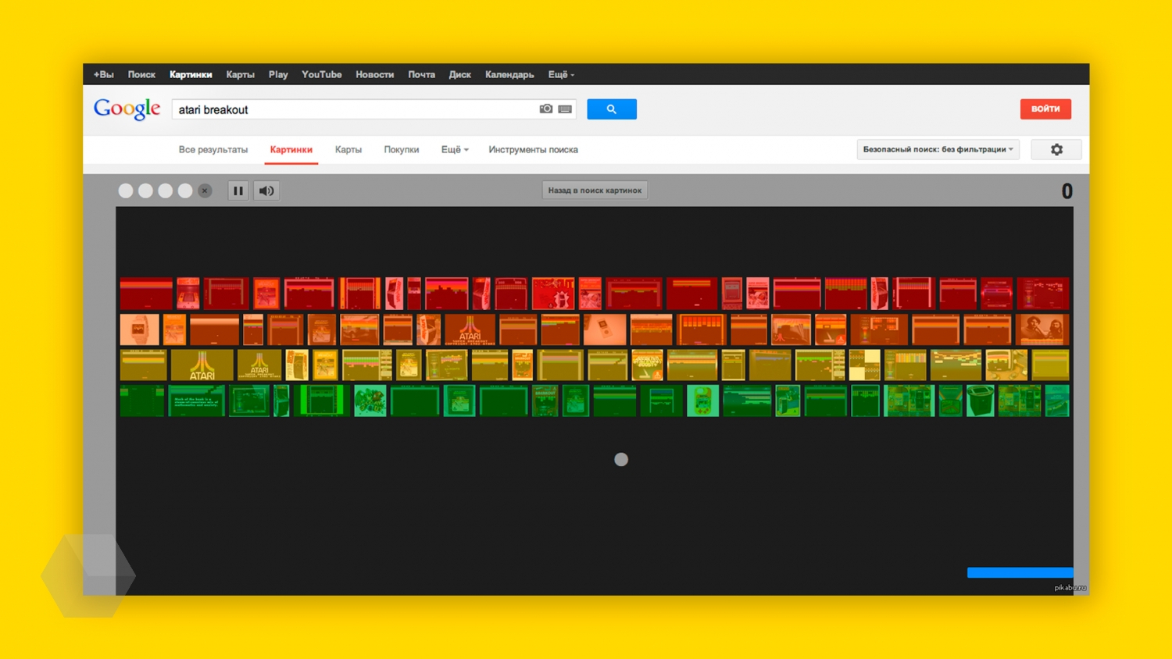1172x659 pixels.
Task: Click the search-by-image camera icon
Action: tap(546, 109)
